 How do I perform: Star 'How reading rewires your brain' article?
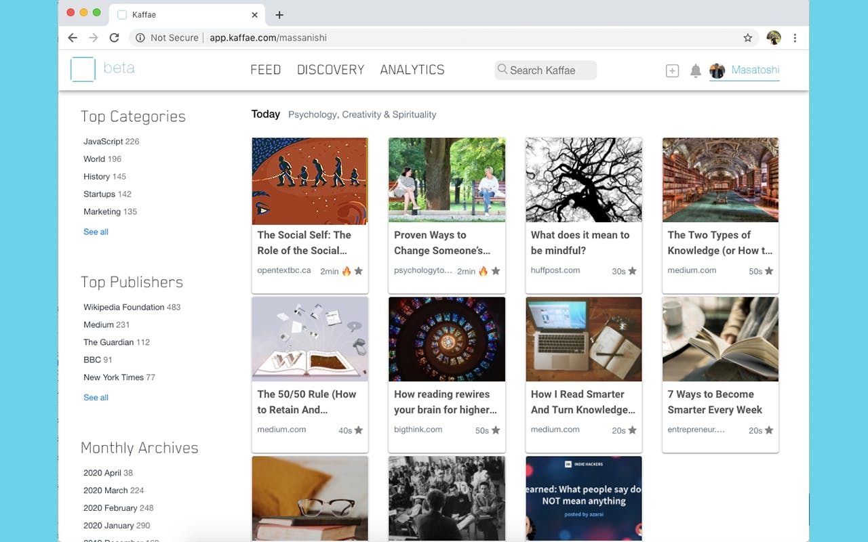pyautogui.click(x=496, y=430)
